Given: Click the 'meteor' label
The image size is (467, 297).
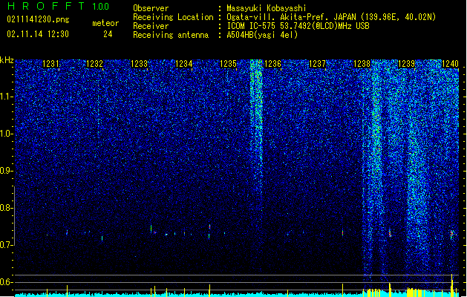Looking at the screenshot, I should click(105, 23).
